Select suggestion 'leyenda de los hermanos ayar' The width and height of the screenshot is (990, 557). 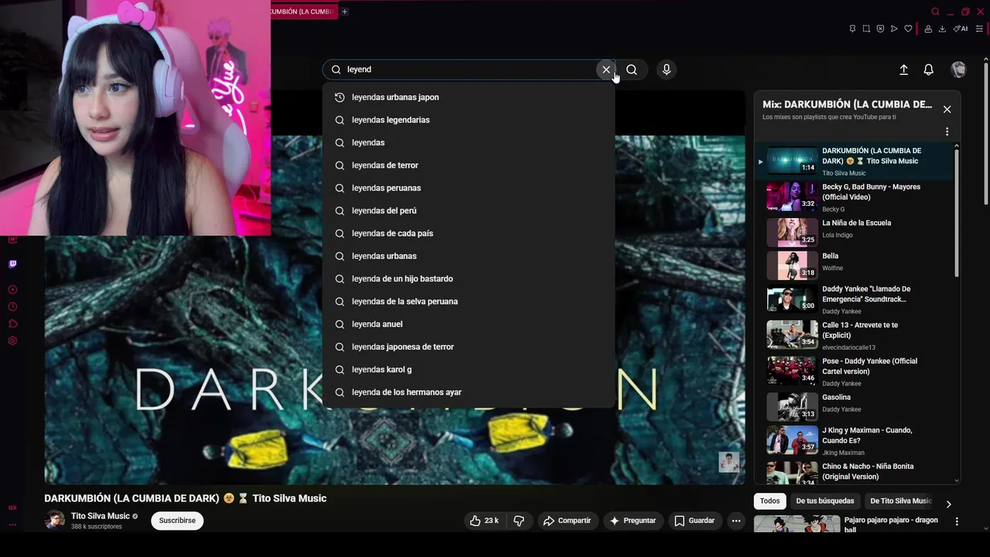tap(469, 392)
